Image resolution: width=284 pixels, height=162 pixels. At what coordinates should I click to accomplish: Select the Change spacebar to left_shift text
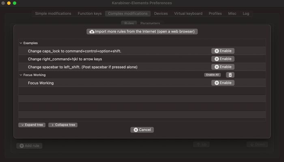coord(83,67)
